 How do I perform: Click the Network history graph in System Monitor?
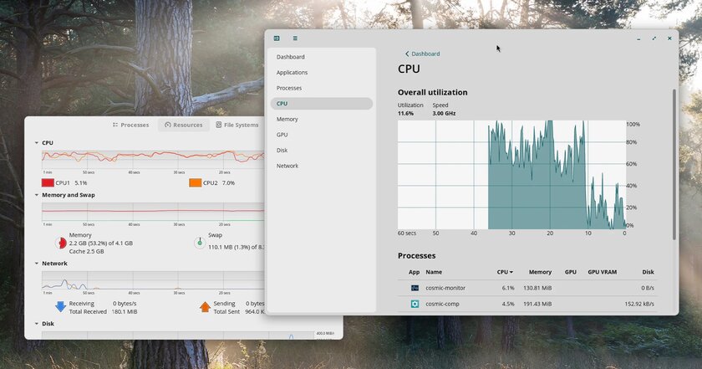click(x=153, y=280)
